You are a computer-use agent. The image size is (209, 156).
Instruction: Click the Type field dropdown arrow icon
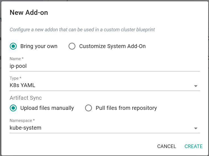195,86
